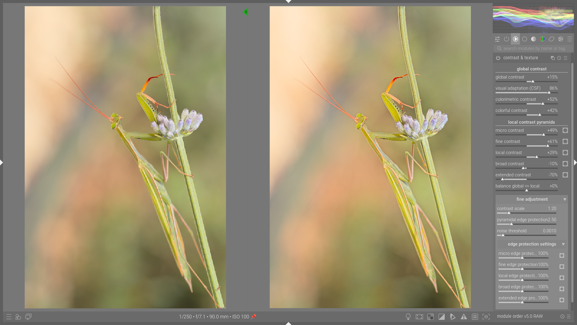Collapse the fine adjustment section
The width and height of the screenshot is (577, 325).
[565, 199]
